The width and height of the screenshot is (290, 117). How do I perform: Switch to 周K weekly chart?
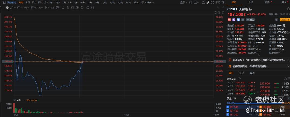pyautogui.click(x=40, y=3)
